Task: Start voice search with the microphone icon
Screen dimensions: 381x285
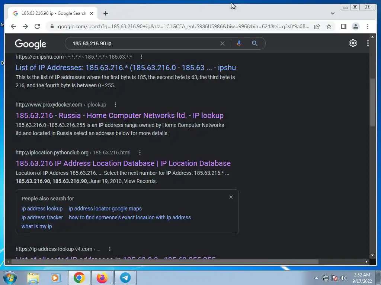Action: click(x=239, y=43)
